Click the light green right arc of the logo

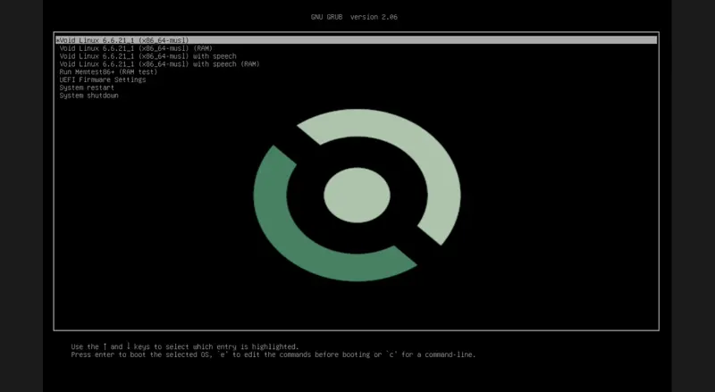[x=420, y=170]
